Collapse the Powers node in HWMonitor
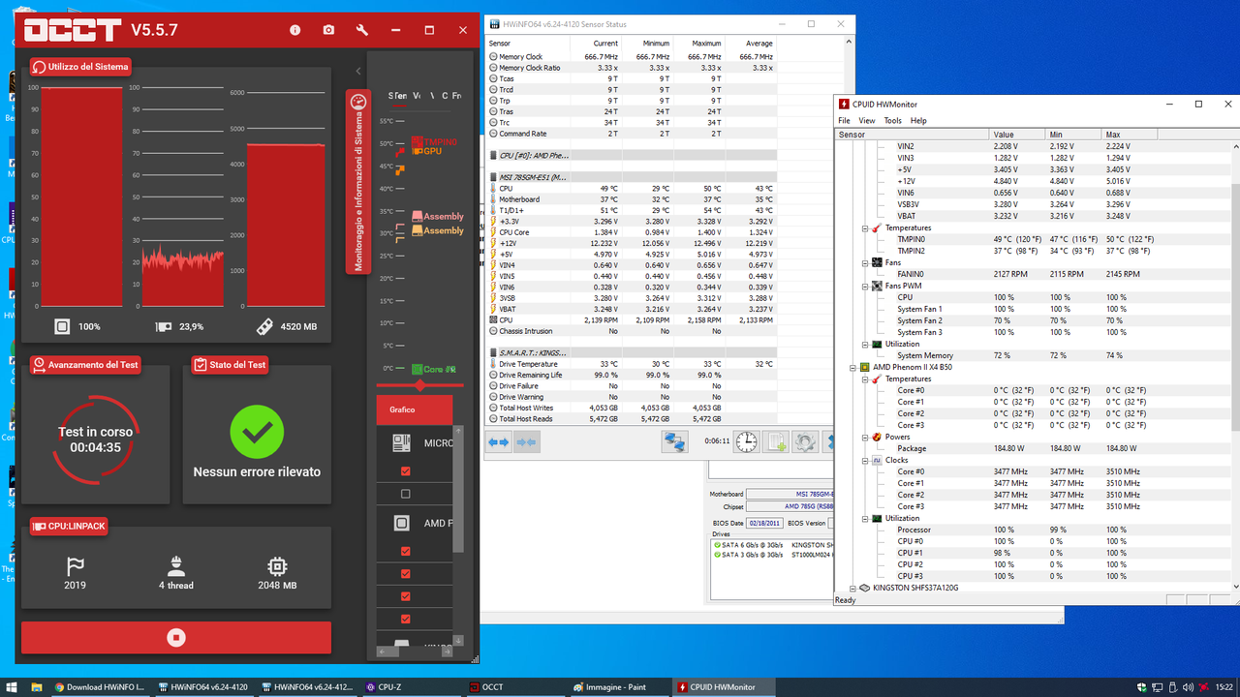The width and height of the screenshot is (1240, 697). click(865, 437)
